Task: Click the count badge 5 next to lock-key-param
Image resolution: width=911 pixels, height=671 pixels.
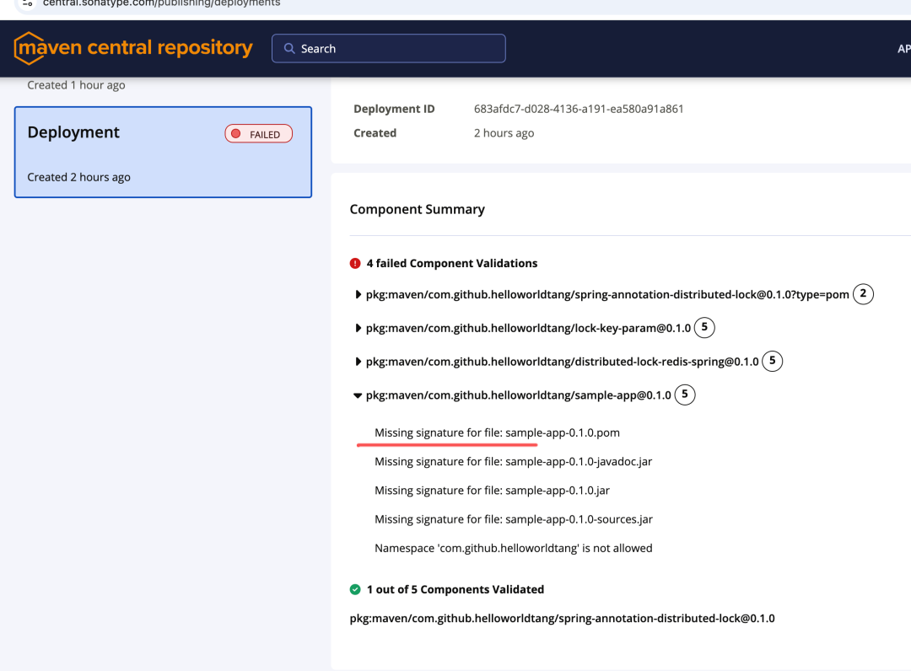Action: (704, 327)
